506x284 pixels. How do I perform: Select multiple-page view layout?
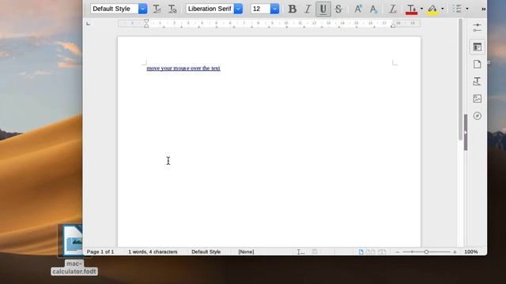click(371, 252)
